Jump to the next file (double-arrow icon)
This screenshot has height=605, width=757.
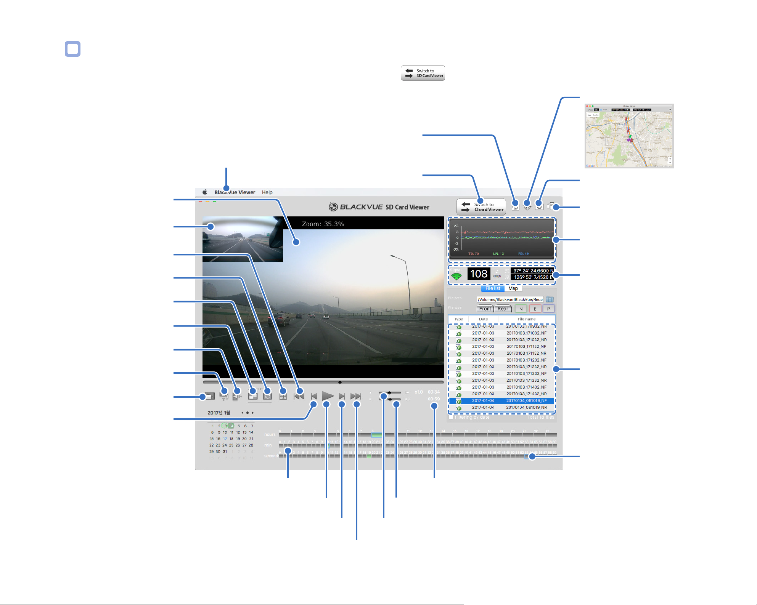pyautogui.click(x=356, y=396)
